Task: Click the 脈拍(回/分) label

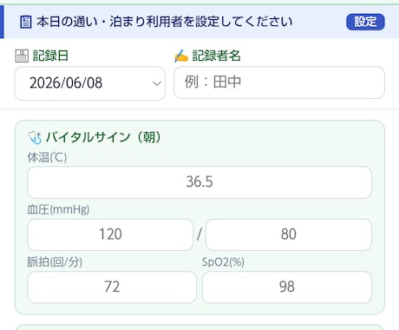Action: (x=55, y=262)
